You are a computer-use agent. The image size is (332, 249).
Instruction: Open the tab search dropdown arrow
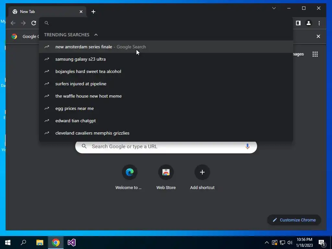tap(274, 8)
